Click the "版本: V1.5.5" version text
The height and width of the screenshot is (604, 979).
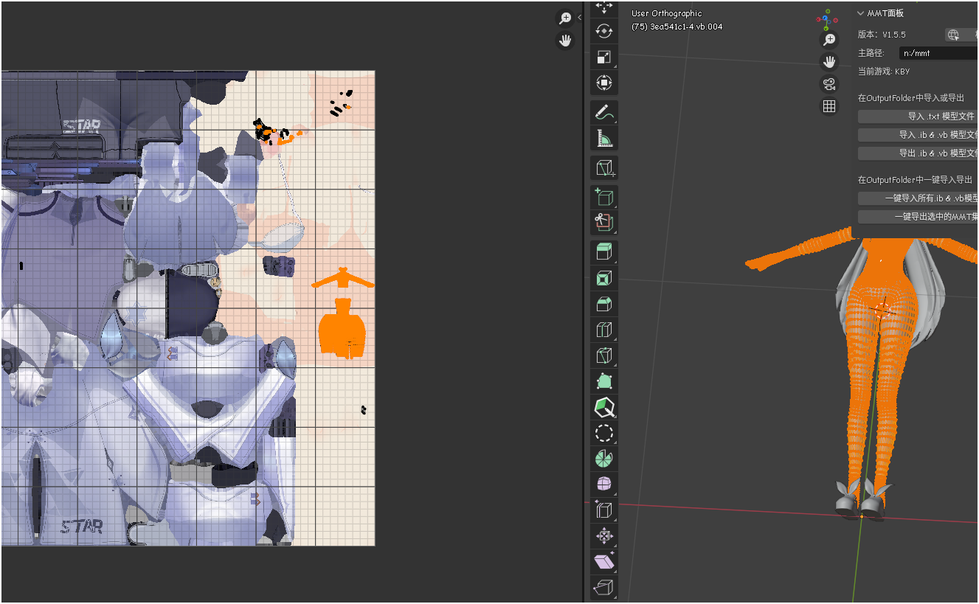[x=882, y=35]
